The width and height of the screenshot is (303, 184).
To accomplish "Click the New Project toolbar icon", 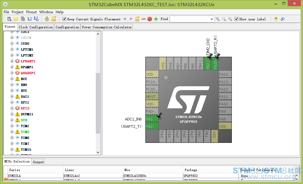I will click(9, 19).
